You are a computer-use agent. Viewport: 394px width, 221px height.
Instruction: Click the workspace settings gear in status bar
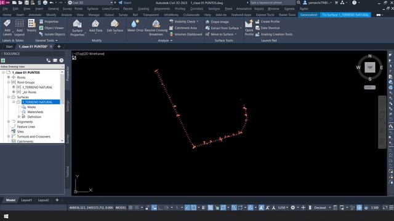pyautogui.click(x=293, y=207)
